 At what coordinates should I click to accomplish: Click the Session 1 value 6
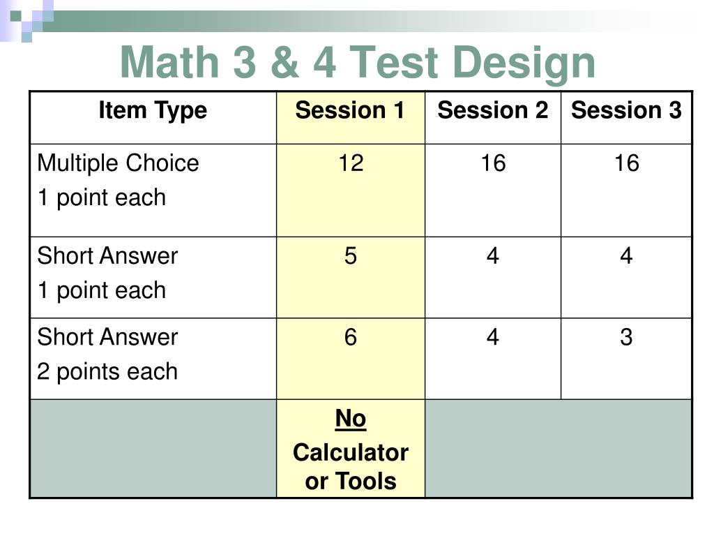(x=351, y=337)
